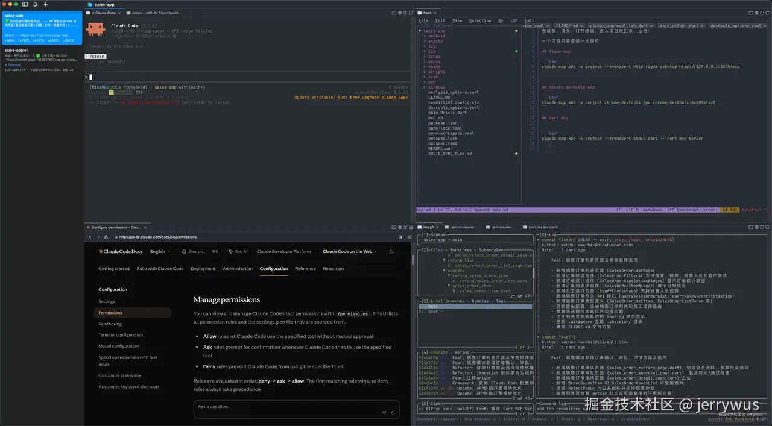
Task: Click the search magnifier in Claude docs
Action: (185, 252)
